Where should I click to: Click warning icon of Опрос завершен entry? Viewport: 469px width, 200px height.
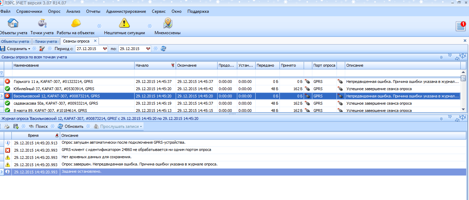(8, 165)
